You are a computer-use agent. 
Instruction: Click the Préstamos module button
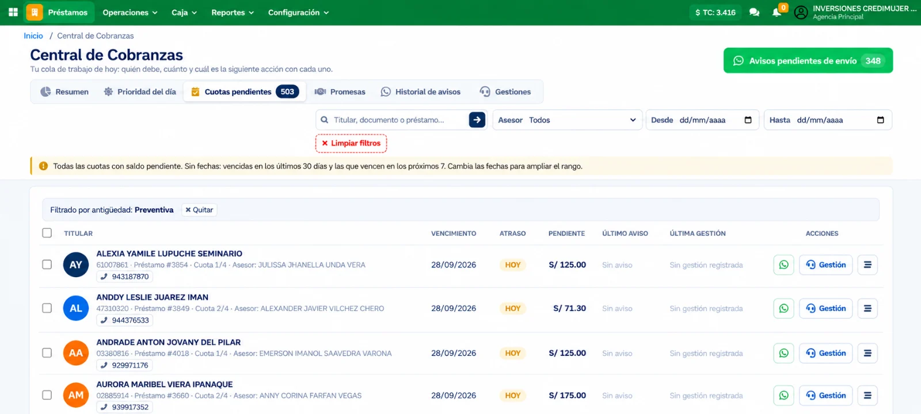(59, 12)
